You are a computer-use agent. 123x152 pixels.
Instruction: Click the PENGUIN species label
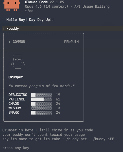pyautogui.click(x=72, y=42)
